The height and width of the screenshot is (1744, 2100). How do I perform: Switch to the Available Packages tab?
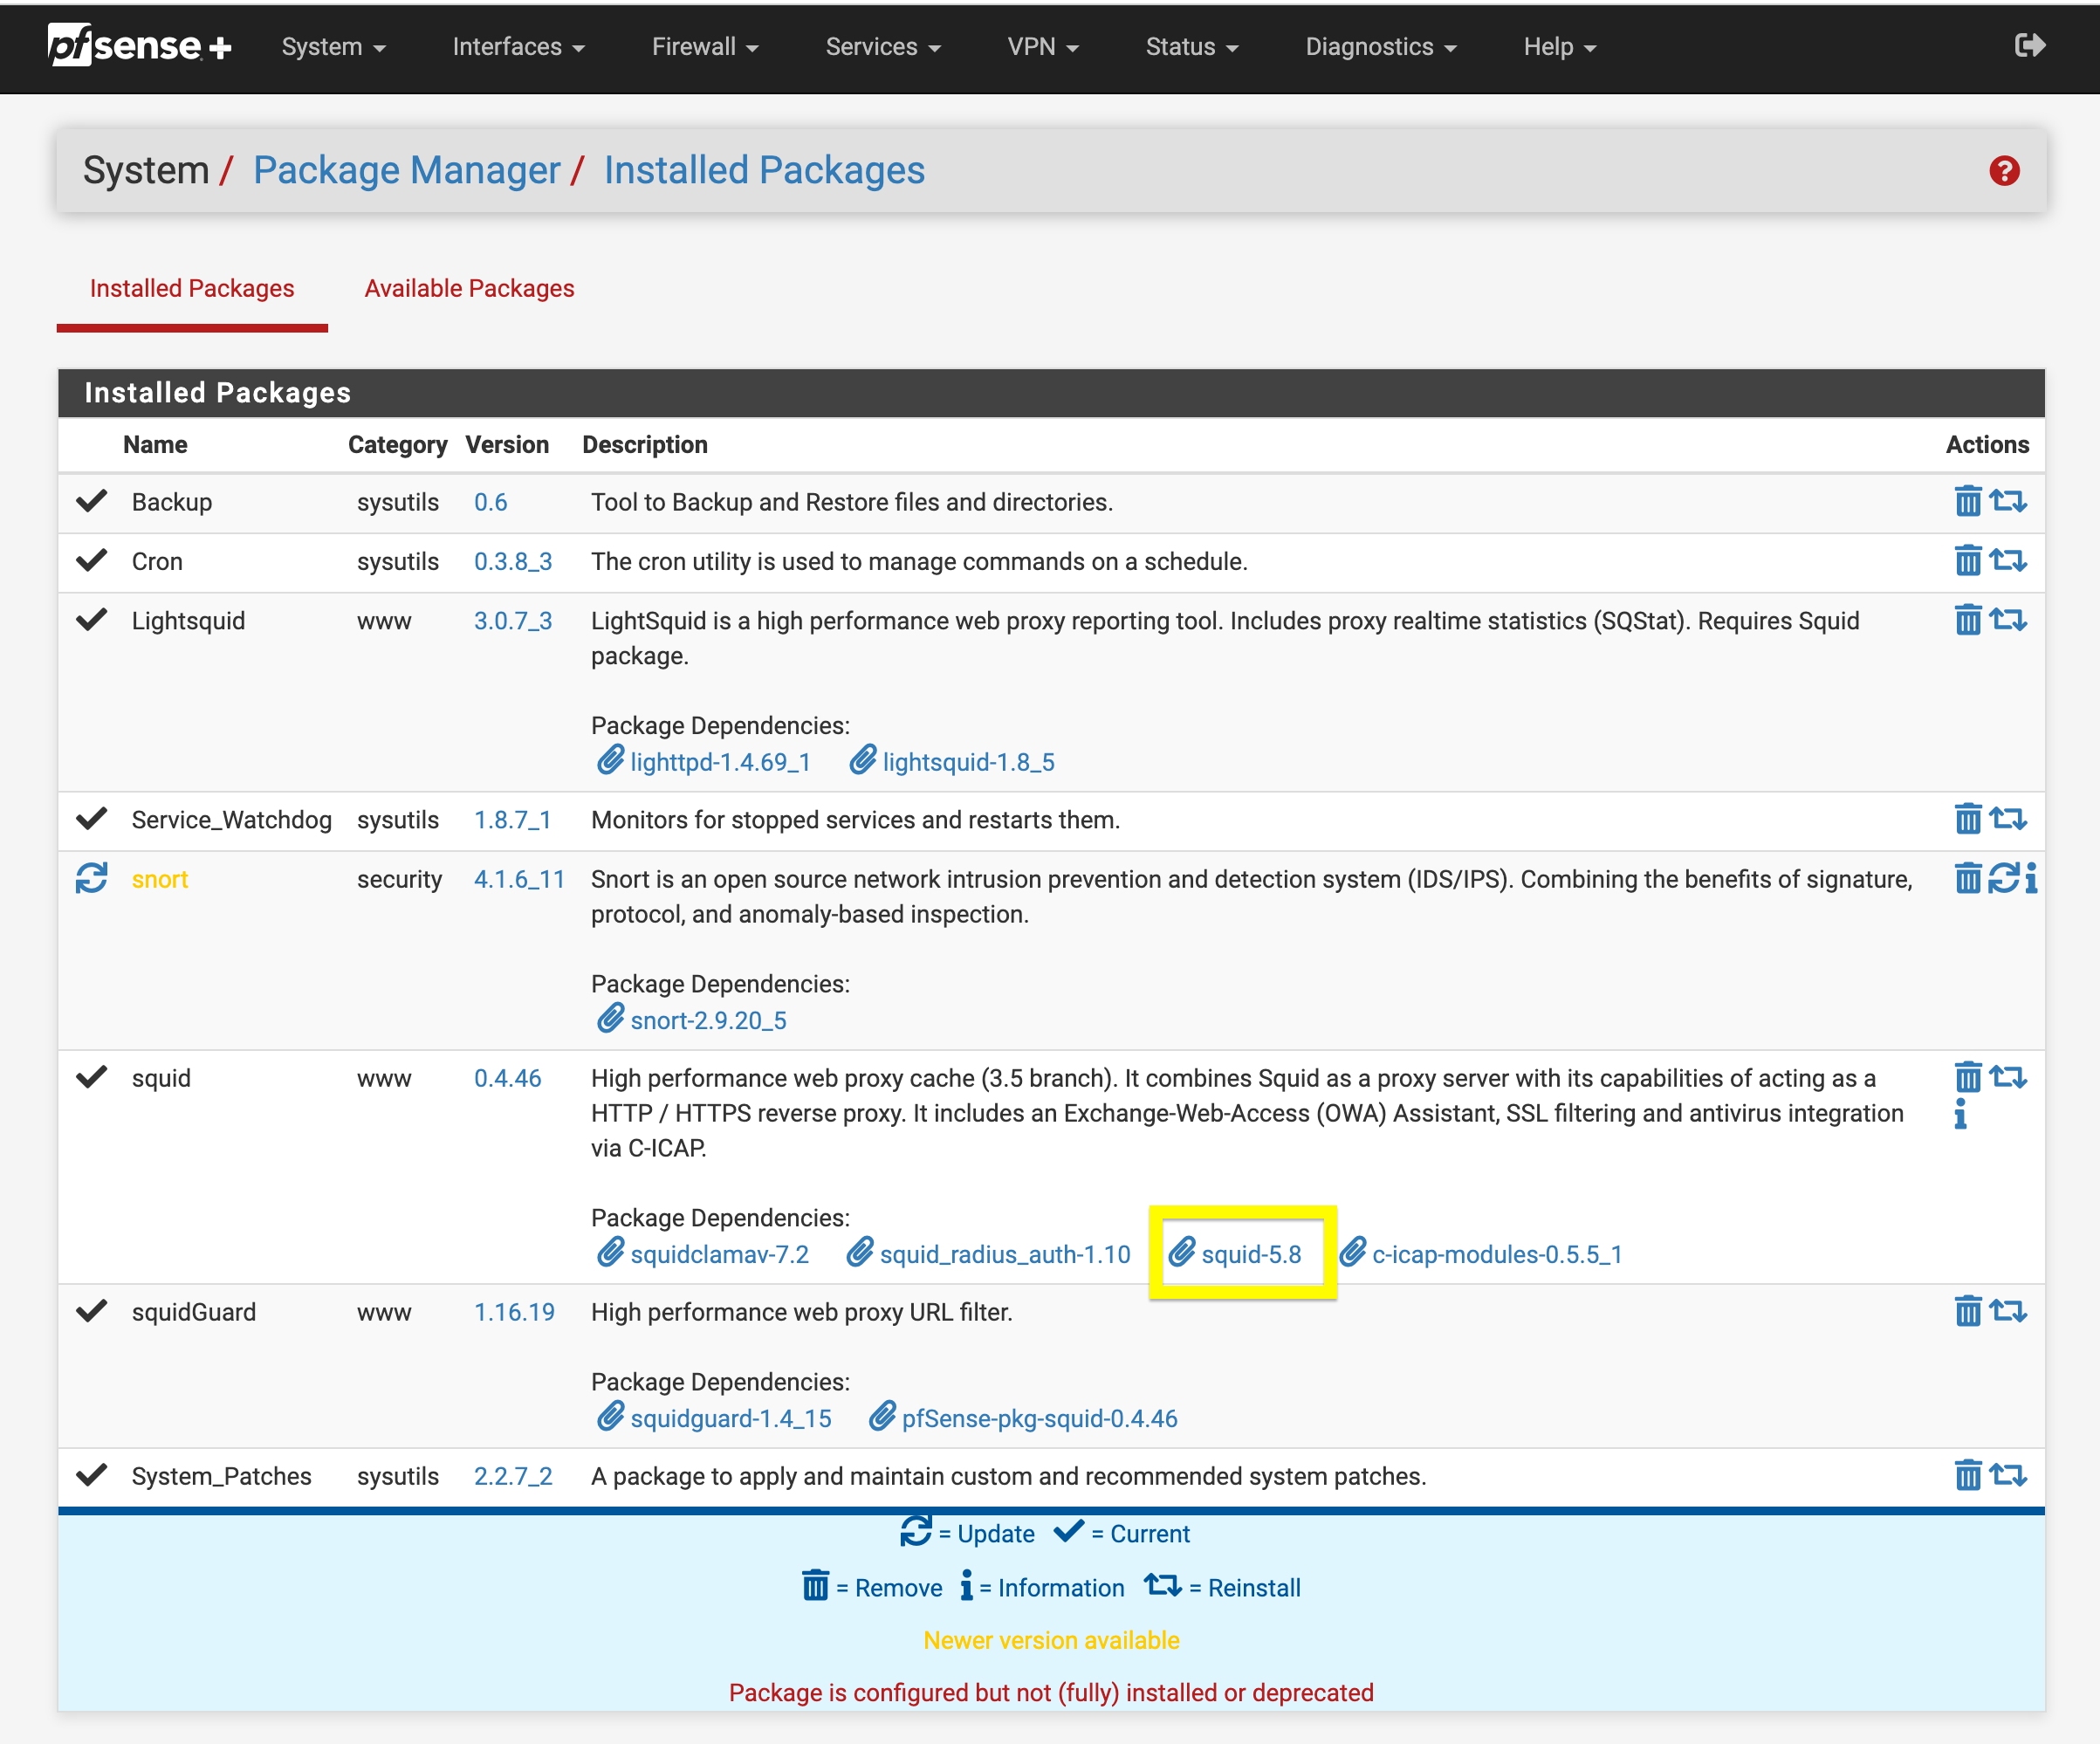(x=469, y=288)
